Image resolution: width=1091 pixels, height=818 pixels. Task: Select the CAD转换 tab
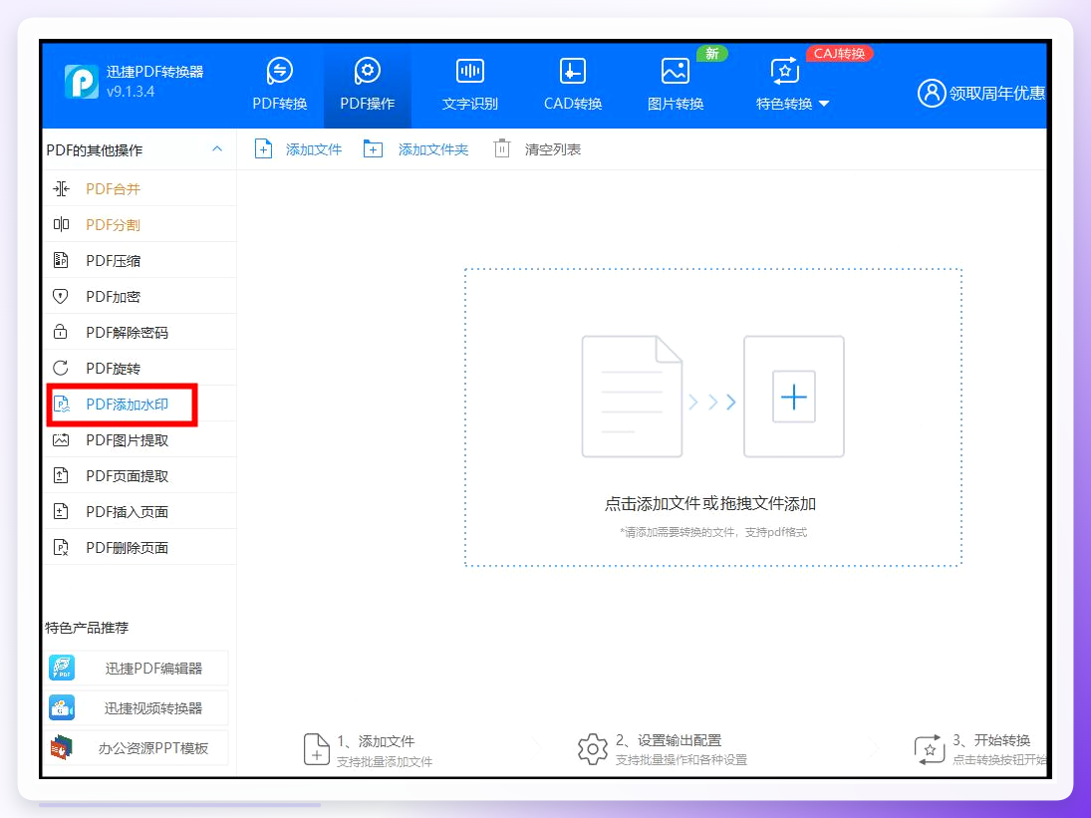point(573,85)
